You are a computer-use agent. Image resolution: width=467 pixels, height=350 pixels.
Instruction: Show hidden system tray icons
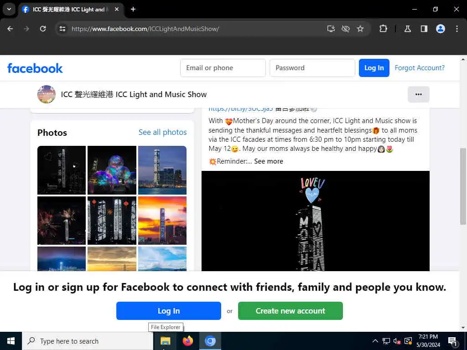click(375, 341)
